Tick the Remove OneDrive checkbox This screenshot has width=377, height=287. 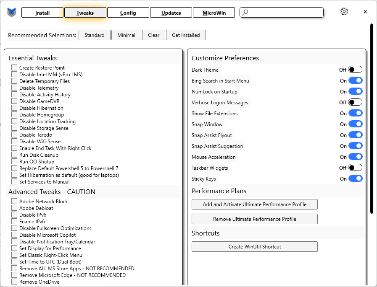14,282
